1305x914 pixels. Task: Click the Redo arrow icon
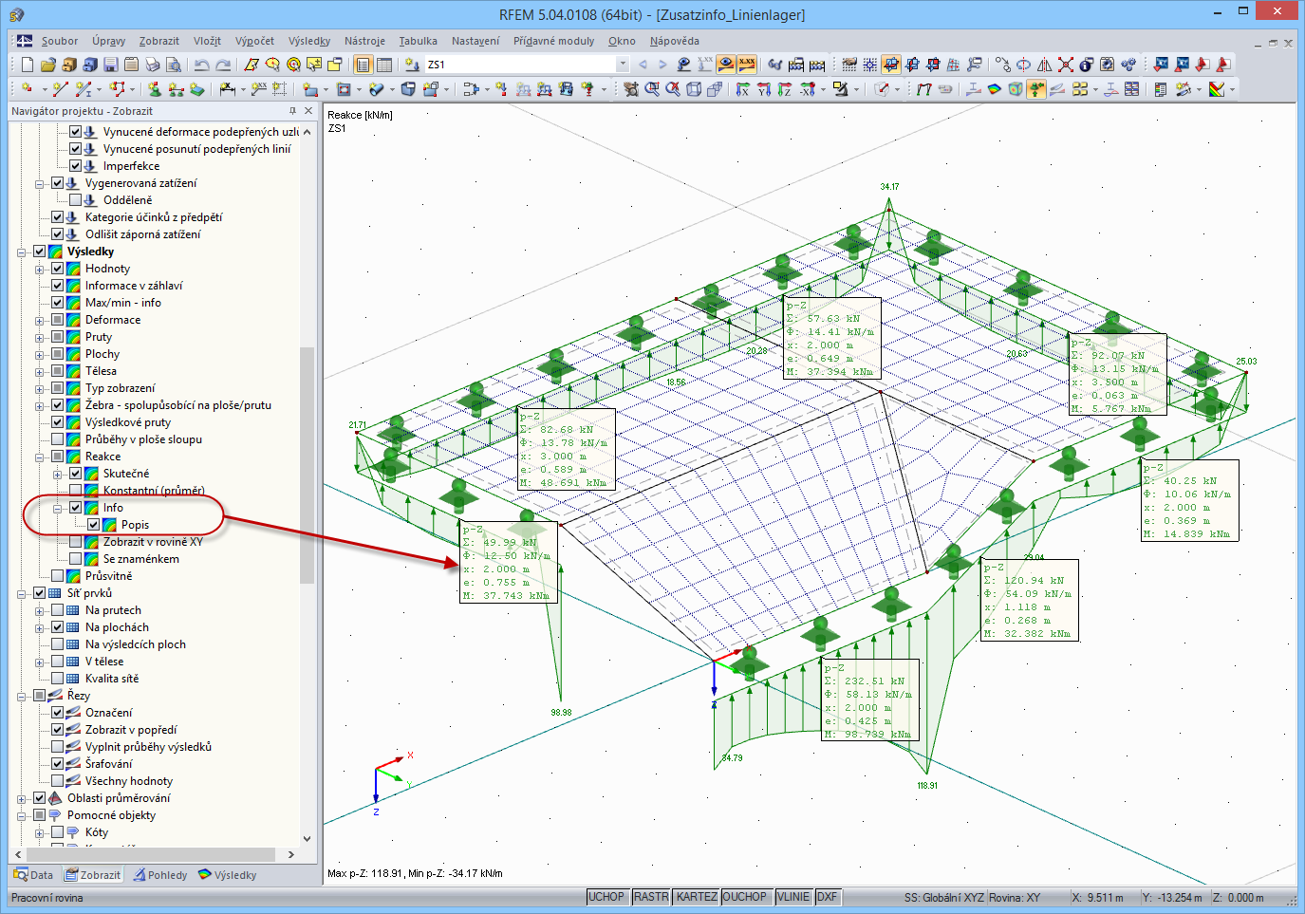[x=223, y=65]
